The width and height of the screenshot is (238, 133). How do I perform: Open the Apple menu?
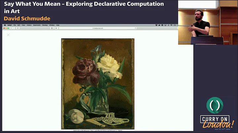pos(5,25)
